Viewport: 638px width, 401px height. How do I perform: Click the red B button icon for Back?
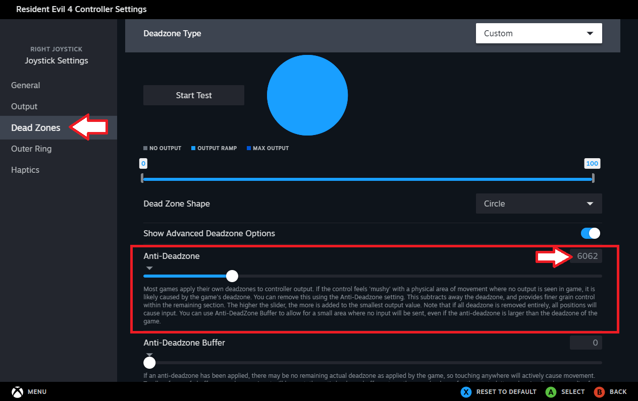pos(599,391)
